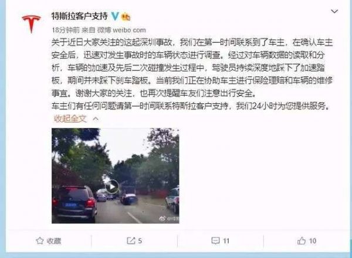The height and width of the screenshot is (258, 352).
Task: Click the 18分钟前 timestamp
Action: point(66,30)
